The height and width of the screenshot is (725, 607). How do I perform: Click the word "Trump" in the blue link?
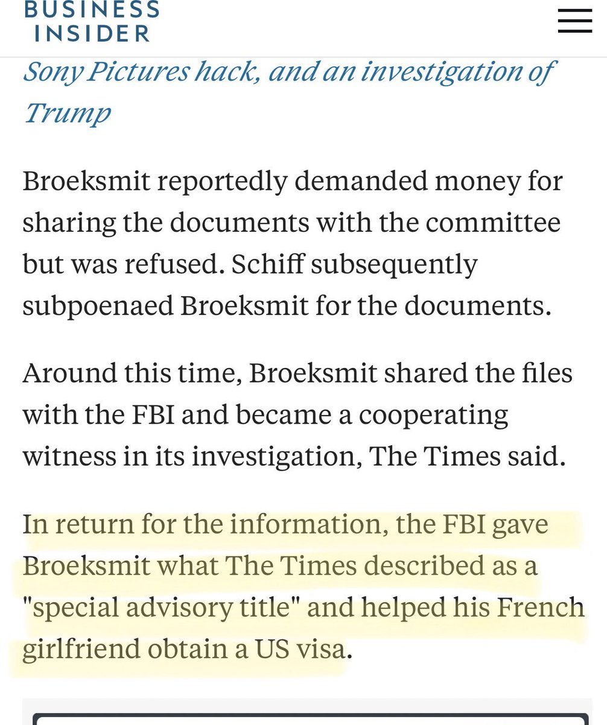click(x=67, y=112)
